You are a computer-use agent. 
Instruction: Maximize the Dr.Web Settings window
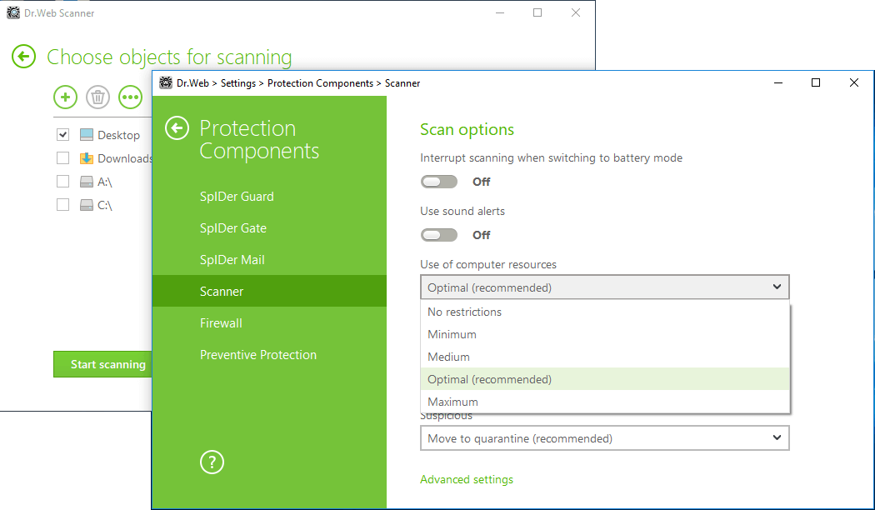pos(815,82)
